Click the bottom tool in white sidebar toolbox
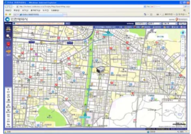 (x=8, y=125)
